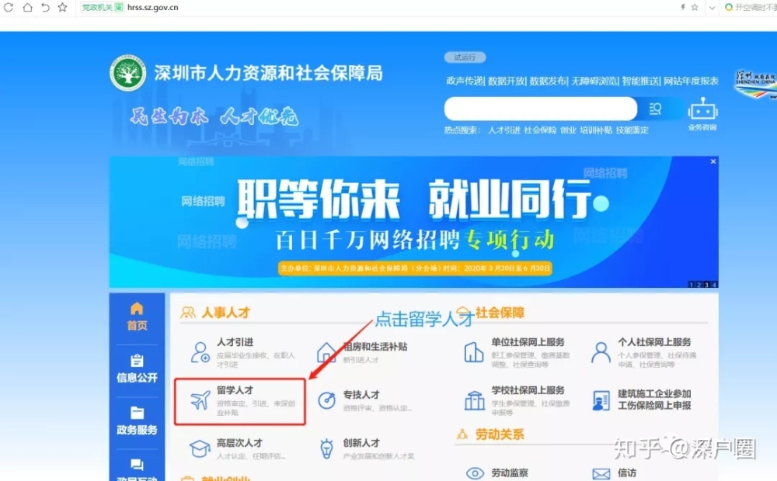Click 数据开放 in the top navigation
Image resolution: width=777 pixels, height=481 pixels.
click(506, 81)
